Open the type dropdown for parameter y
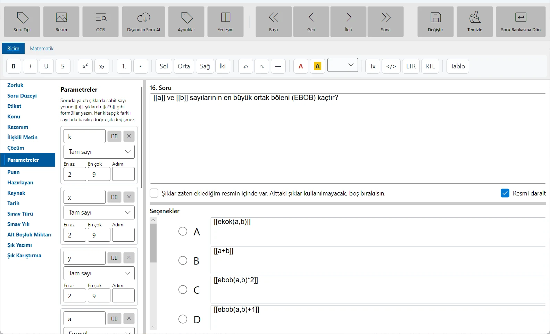 coord(99,273)
